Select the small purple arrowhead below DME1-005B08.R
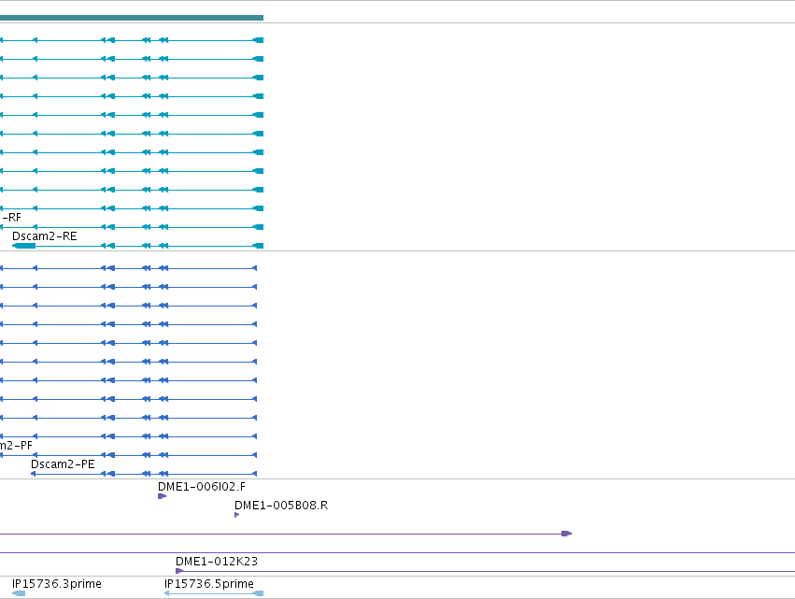The image size is (795, 599). coord(236,515)
